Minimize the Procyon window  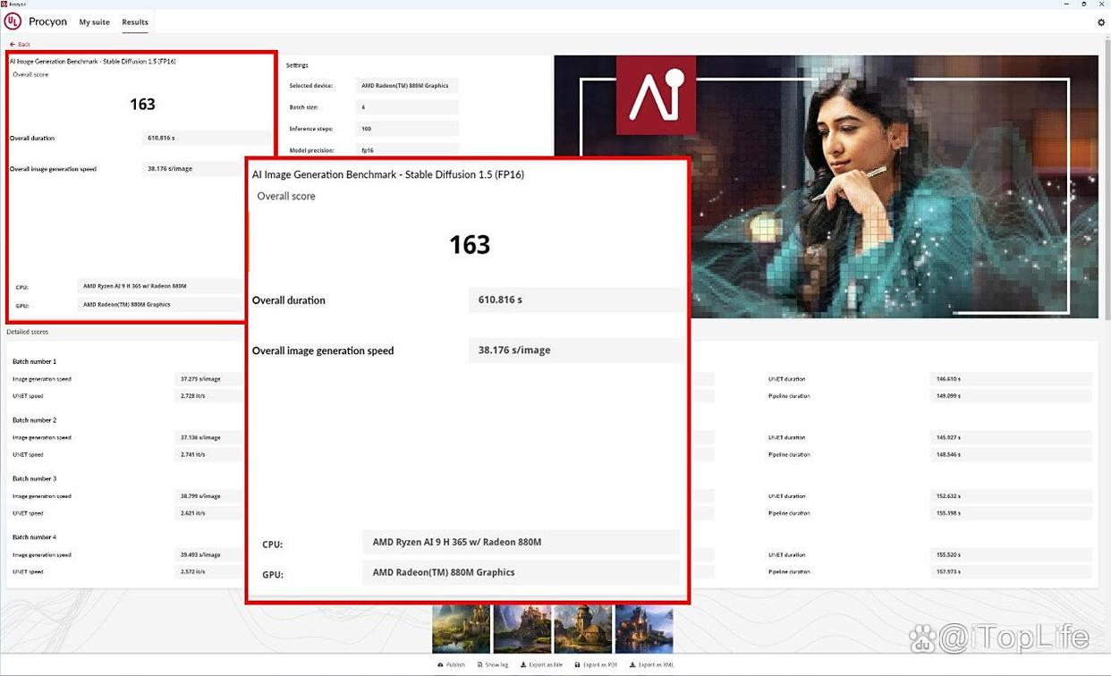pos(1065,4)
